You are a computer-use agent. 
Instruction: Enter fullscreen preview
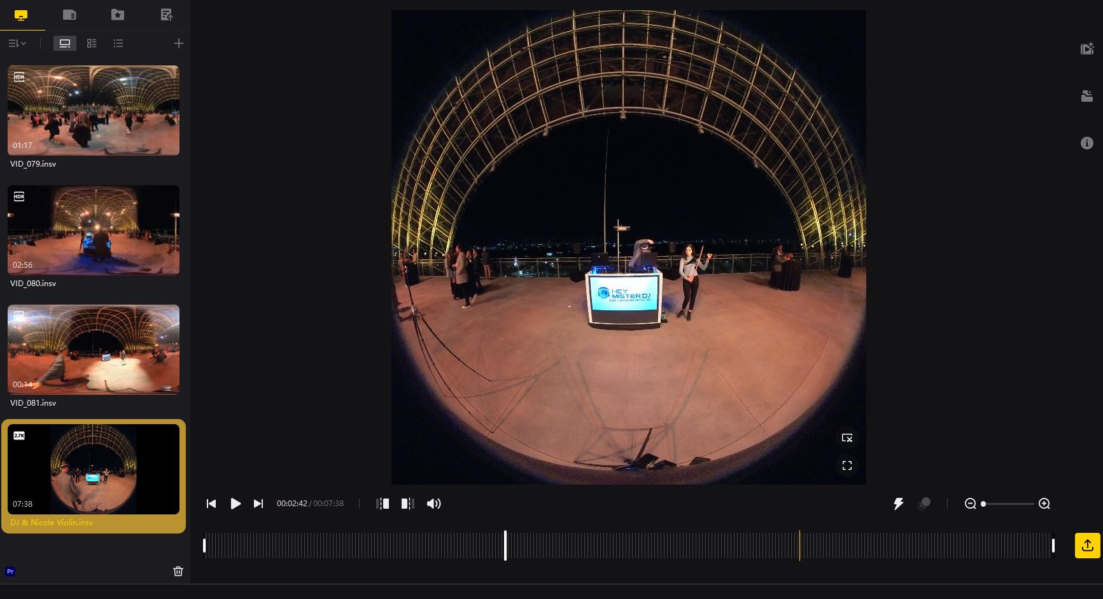[x=847, y=465]
